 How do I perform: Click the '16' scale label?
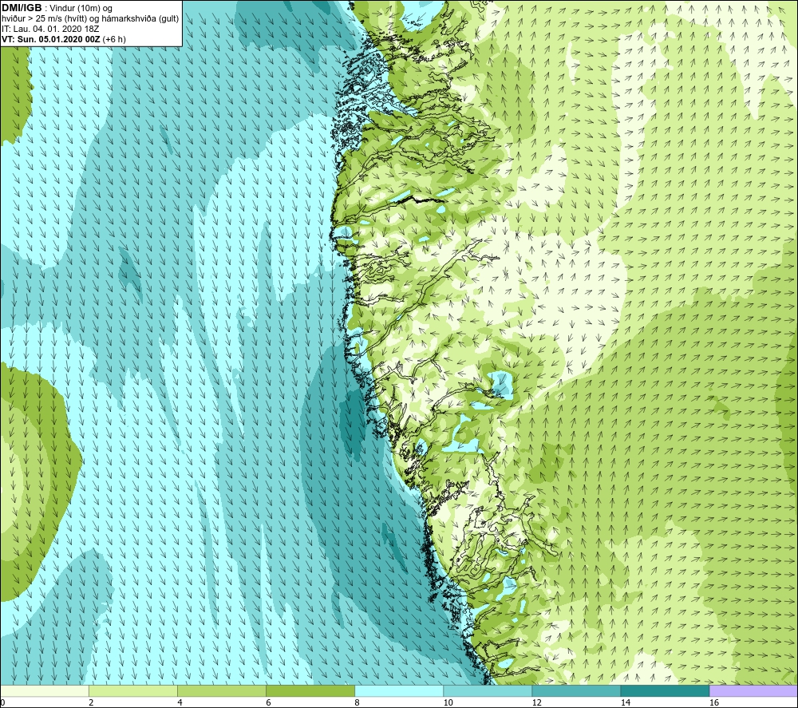714,702
